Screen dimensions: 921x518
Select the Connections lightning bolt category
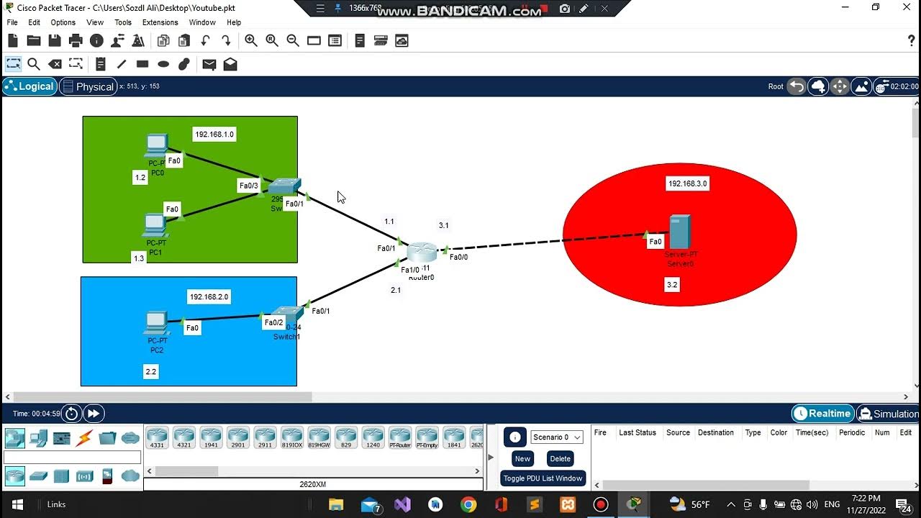coord(84,437)
